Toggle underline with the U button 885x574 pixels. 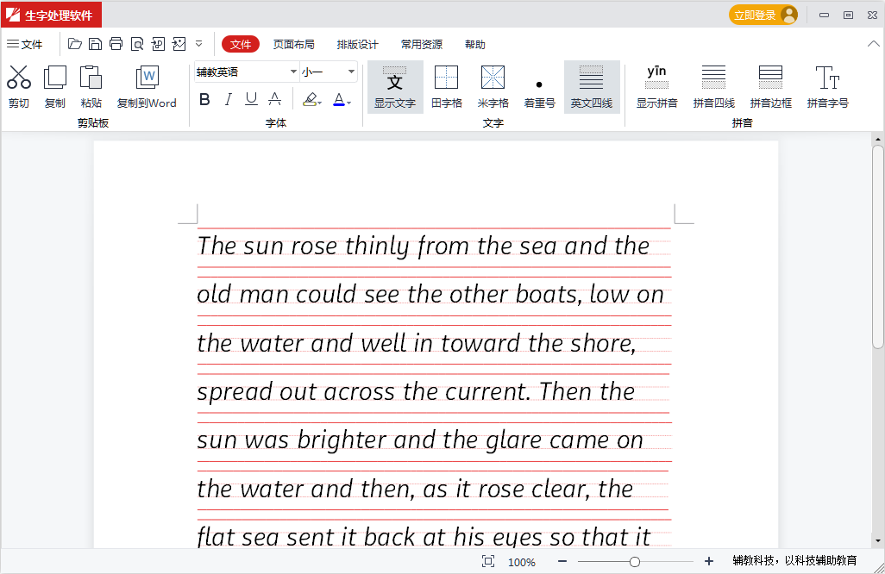coord(251,99)
